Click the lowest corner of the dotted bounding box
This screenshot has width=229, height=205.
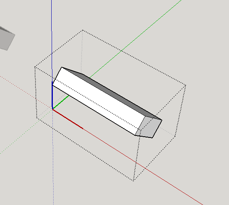click(133, 181)
